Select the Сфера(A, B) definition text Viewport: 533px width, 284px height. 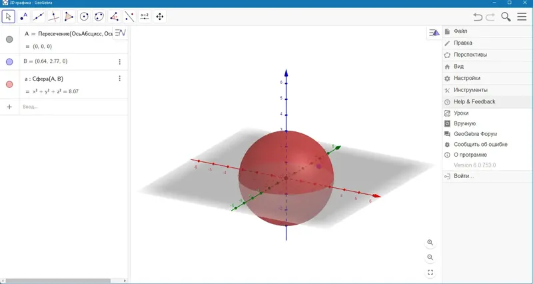44,79
